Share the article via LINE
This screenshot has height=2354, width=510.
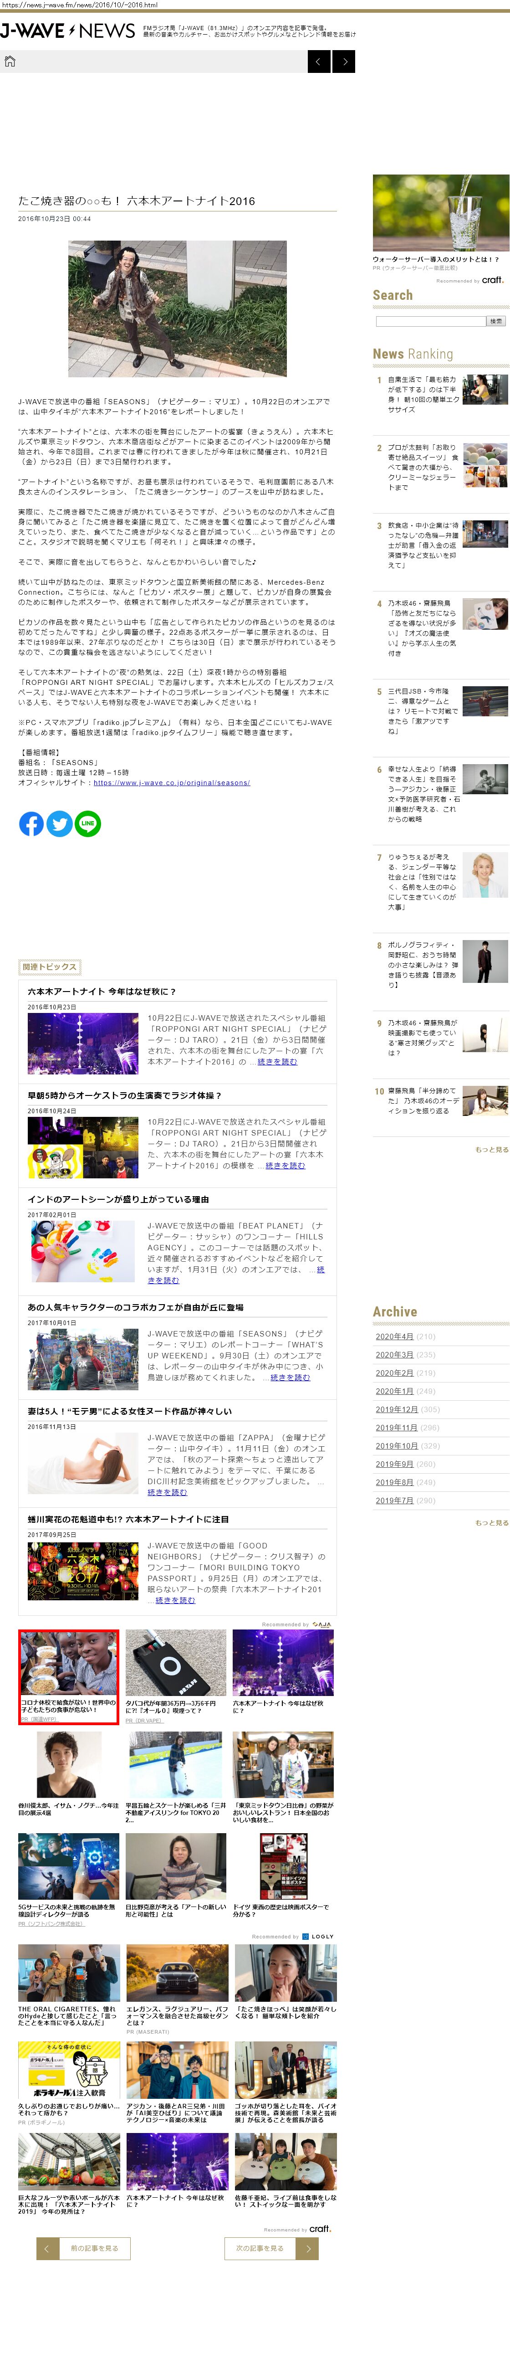(x=88, y=823)
